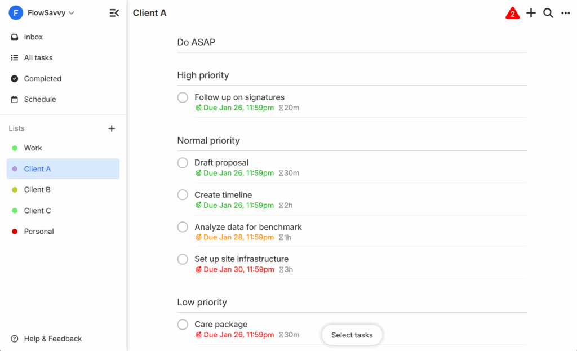Open Help & Feedback

(x=52, y=339)
